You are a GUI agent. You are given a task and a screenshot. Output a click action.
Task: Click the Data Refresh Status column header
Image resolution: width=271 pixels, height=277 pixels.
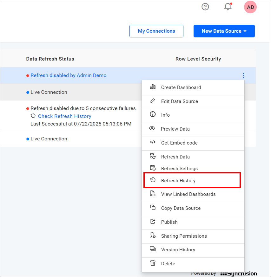[50, 59]
